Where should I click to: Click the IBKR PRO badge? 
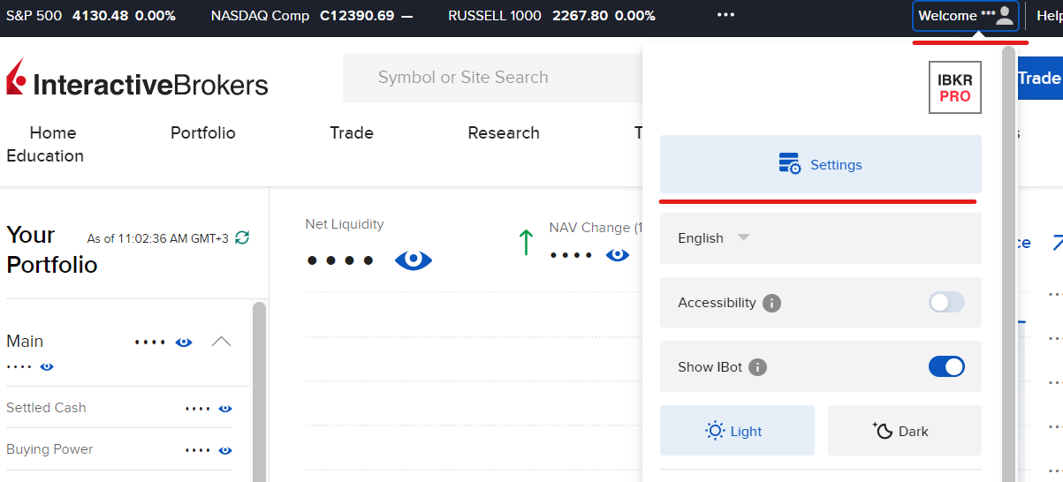pyautogui.click(x=954, y=87)
